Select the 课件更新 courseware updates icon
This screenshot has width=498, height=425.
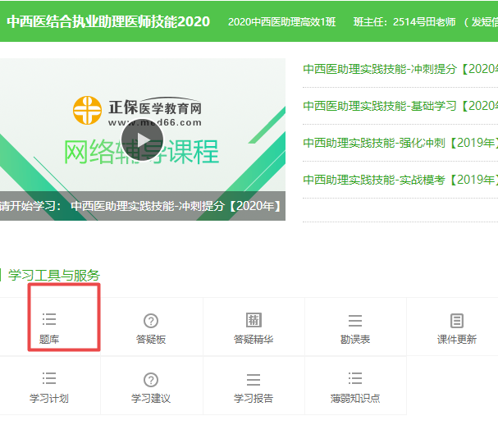[x=457, y=327]
